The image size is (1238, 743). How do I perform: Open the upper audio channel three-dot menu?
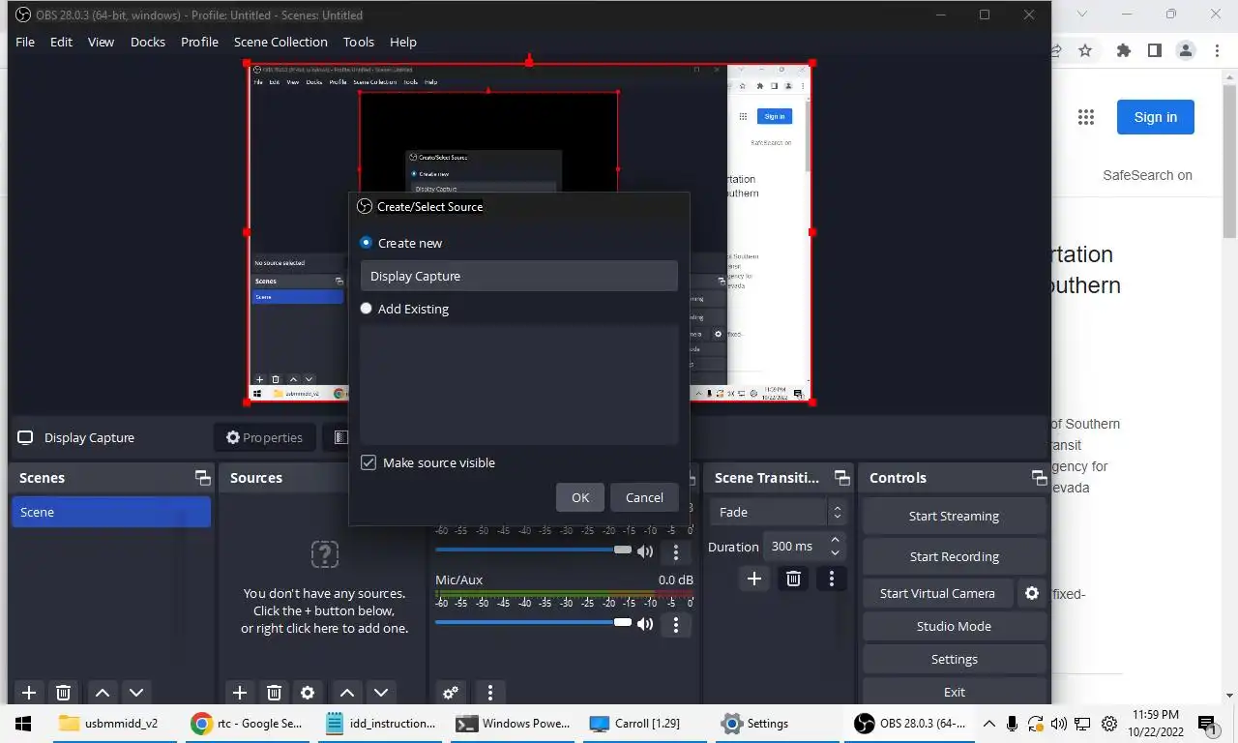(x=676, y=551)
